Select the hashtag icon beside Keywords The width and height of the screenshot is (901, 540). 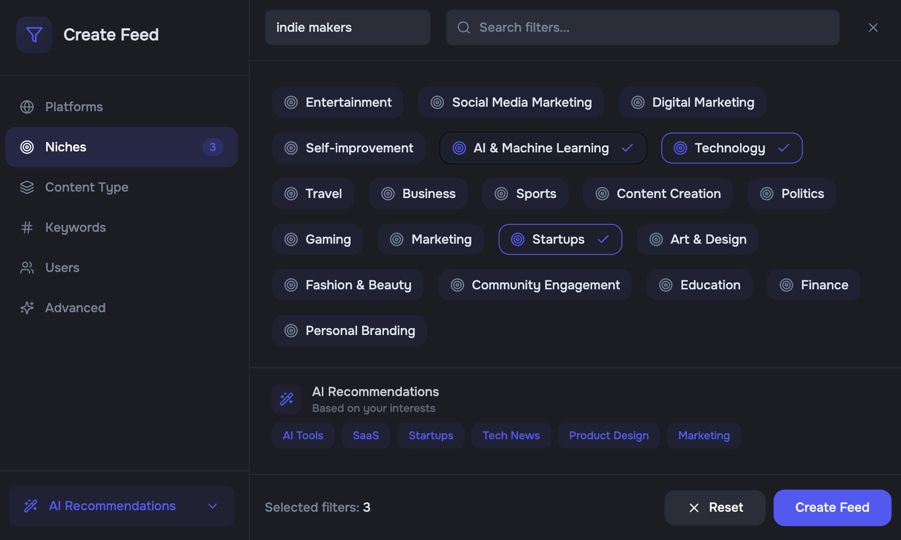pyautogui.click(x=26, y=227)
